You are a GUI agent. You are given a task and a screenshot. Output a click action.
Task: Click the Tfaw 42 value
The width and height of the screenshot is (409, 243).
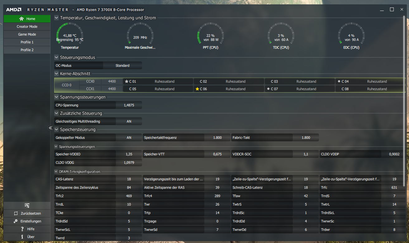(306, 196)
